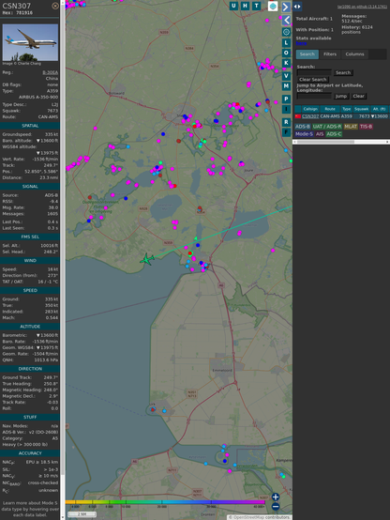Collapse sidebar with left chevron button
Image resolution: width=390 pixels, height=520 pixels.
tap(286, 21)
